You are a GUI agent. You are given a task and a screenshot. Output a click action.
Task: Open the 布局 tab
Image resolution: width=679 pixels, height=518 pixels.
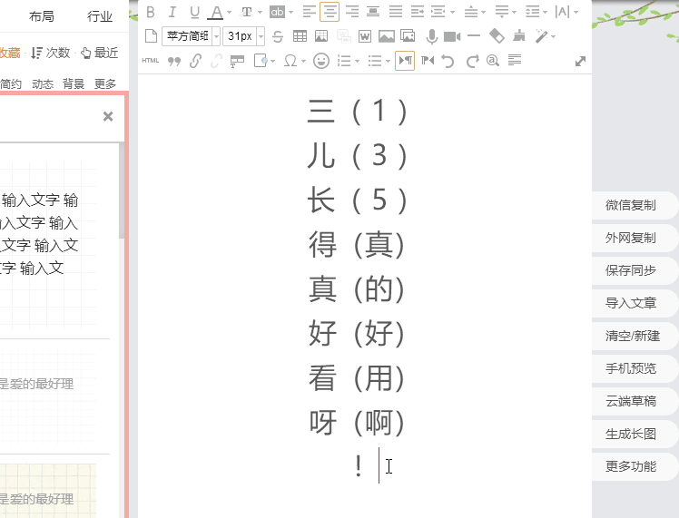tap(42, 16)
